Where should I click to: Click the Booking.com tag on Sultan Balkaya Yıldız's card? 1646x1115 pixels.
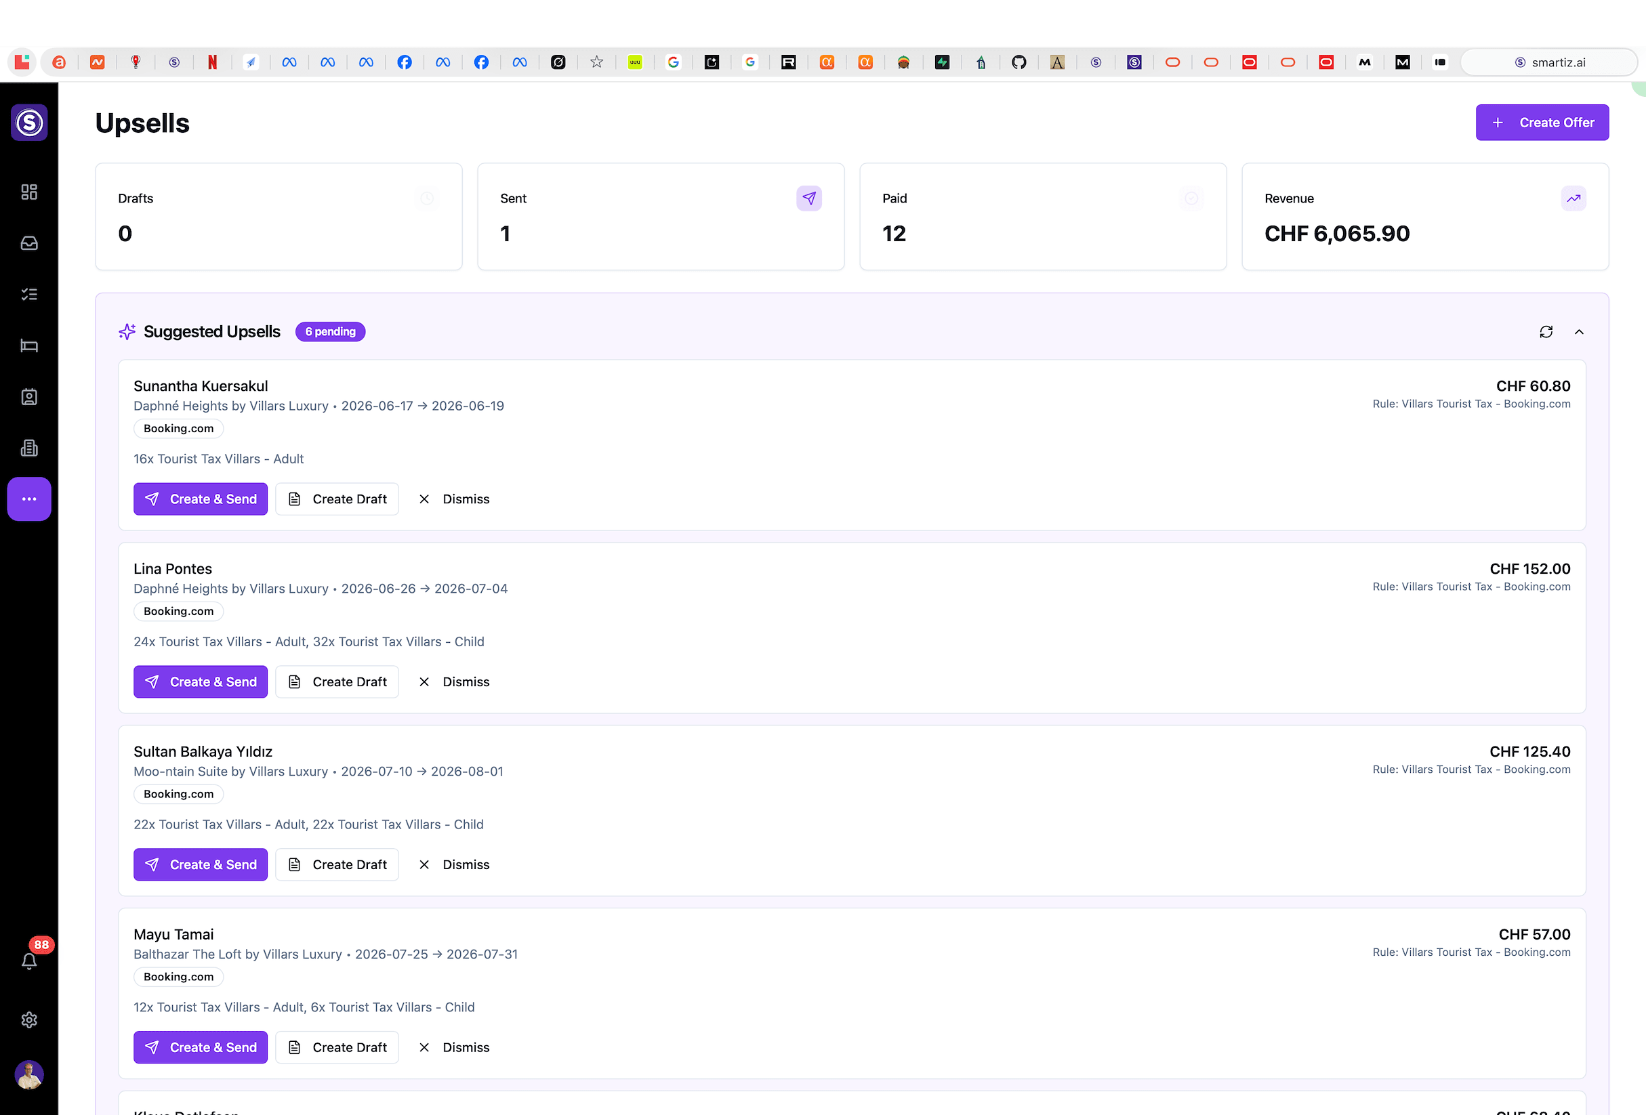[178, 795]
